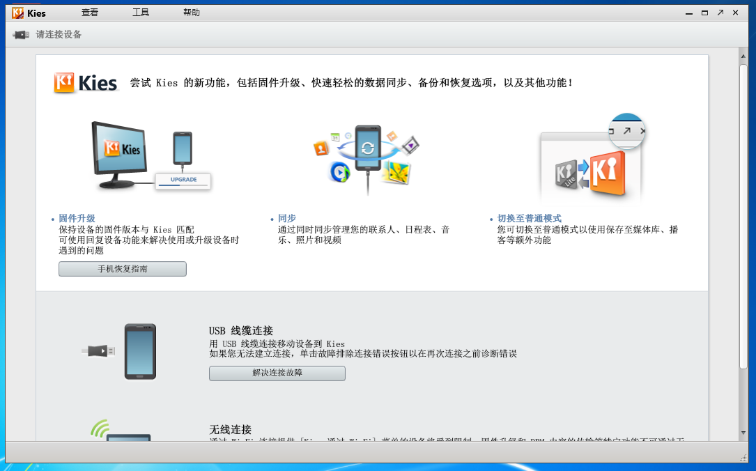Click the 请连接设备 status text

59,35
